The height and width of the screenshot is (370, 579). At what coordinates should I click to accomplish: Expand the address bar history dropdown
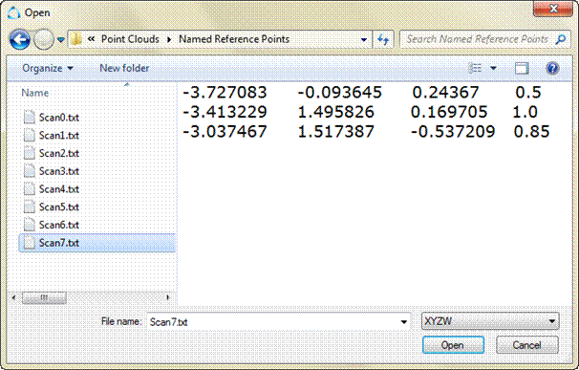pyautogui.click(x=364, y=39)
